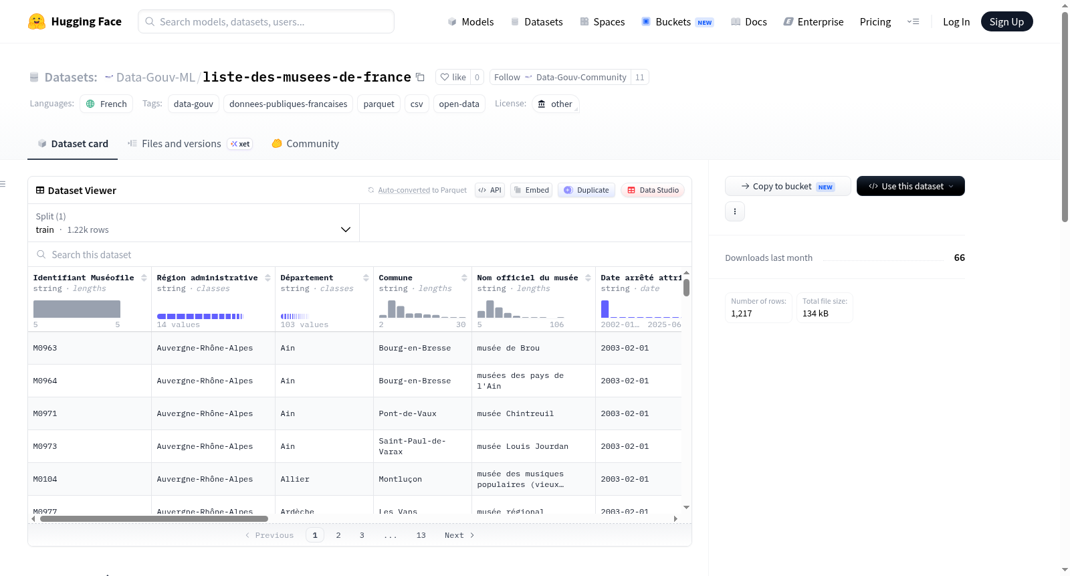Open the Enterprise page

[x=813, y=21]
